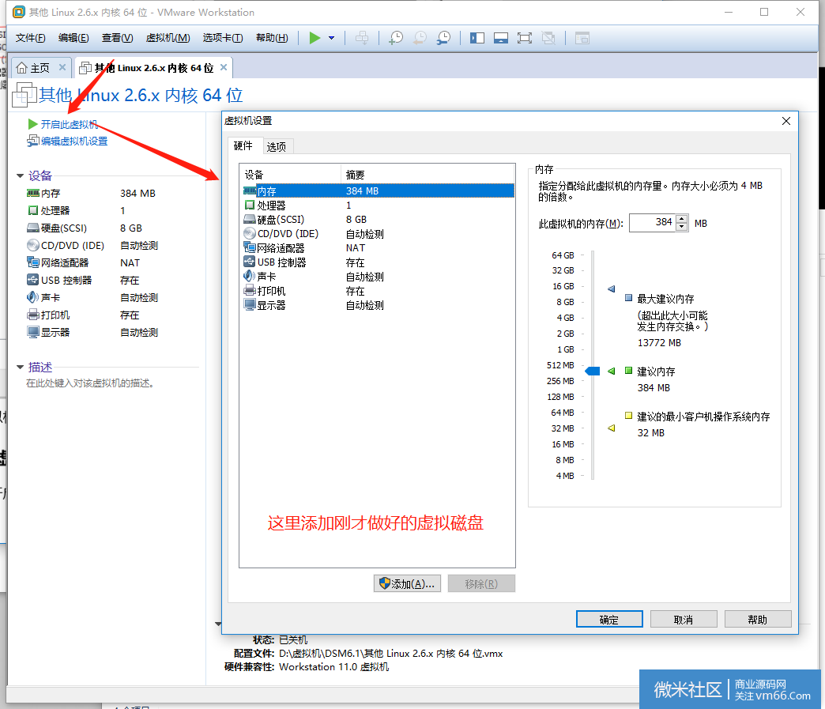825x709 pixels.
Task: Click the 声卡 icon in sidebar devices
Action: 32,297
